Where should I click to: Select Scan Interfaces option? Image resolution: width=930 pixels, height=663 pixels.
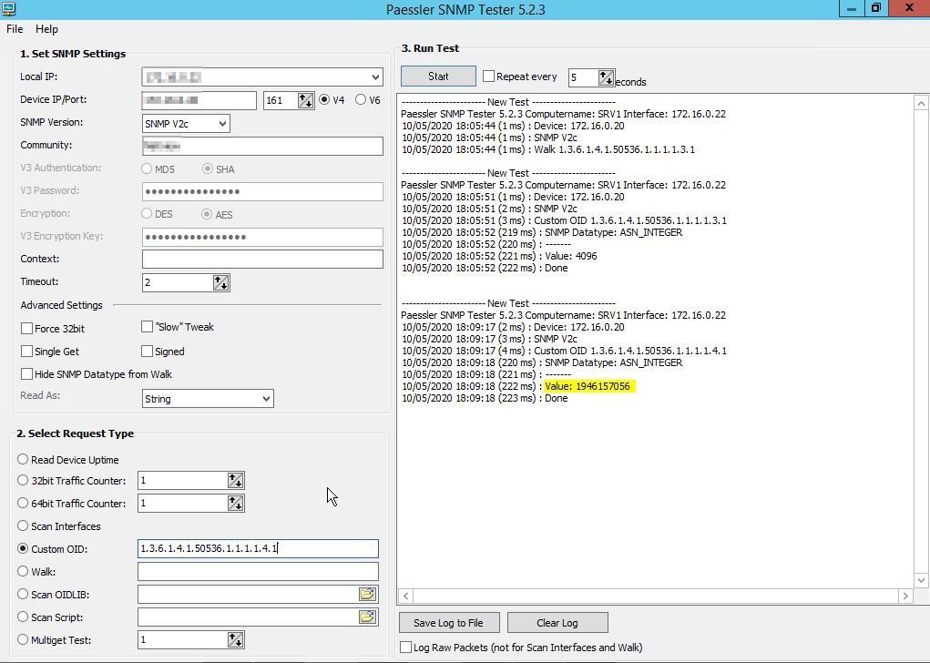pos(23,525)
